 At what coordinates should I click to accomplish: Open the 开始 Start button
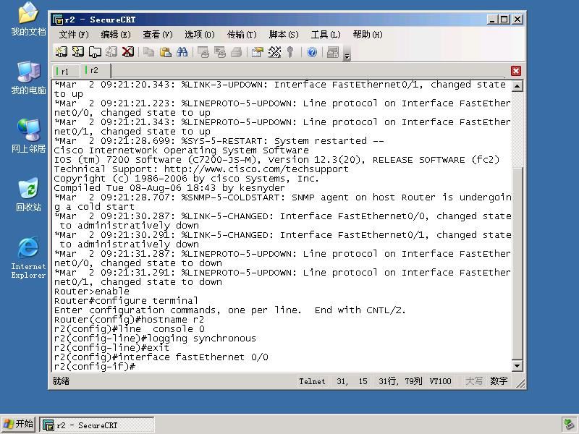tap(19, 424)
